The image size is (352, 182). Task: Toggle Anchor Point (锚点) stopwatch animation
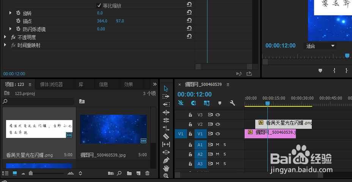pyautogui.click(x=18, y=21)
